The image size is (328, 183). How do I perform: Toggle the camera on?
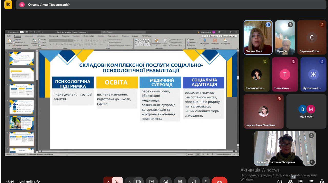[x=139, y=181]
